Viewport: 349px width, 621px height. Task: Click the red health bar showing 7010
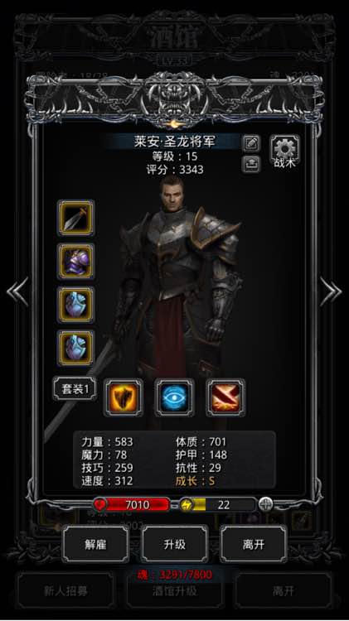[x=131, y=504]
